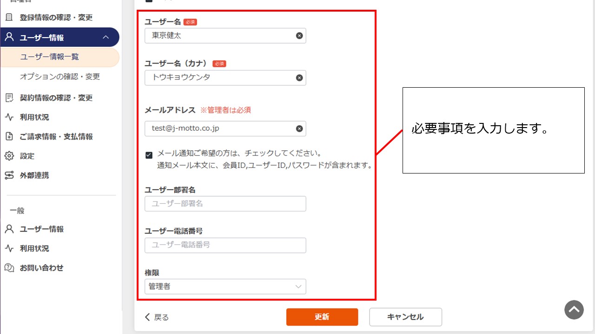Clear the メールアドレス field using the X icon
The width and height of the screenshot is (595, 334).
(x=299, y=128)
